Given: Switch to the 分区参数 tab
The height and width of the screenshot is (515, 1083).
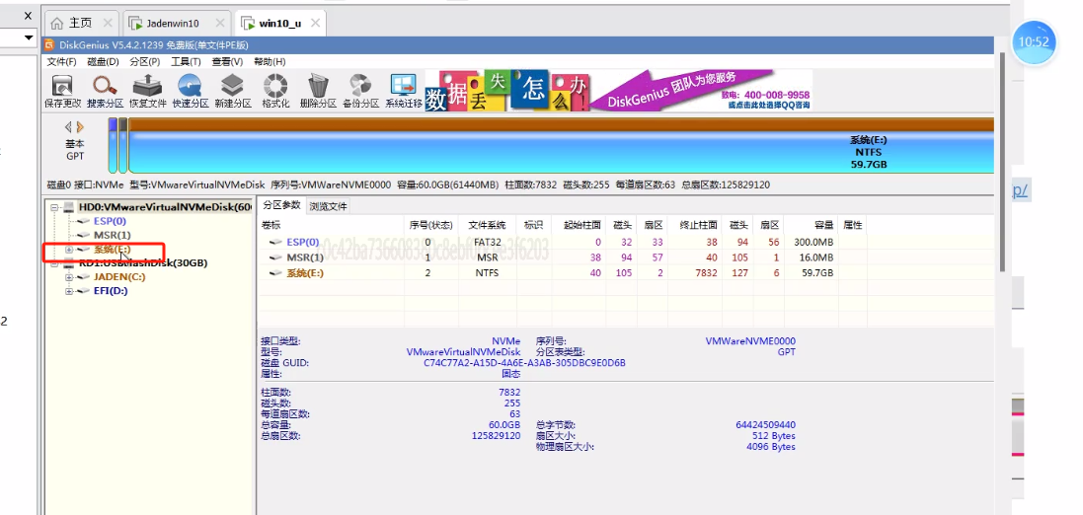Looking at the screenshot, I should [x=281, y=206].
